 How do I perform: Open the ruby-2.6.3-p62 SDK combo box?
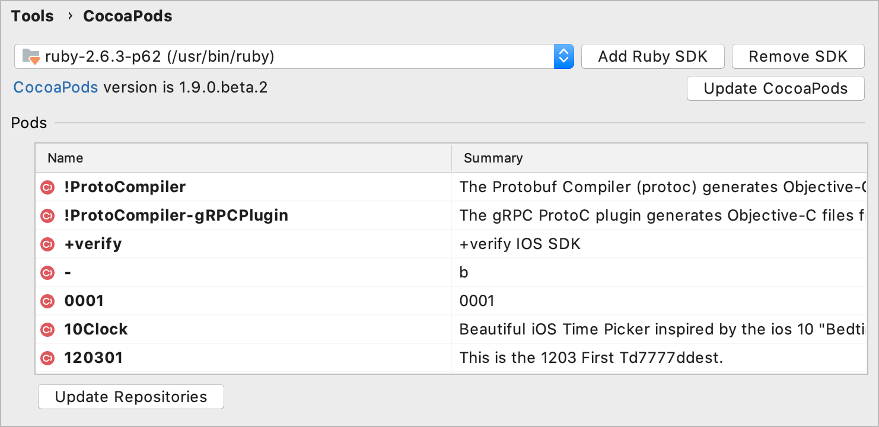coord(285,57)
